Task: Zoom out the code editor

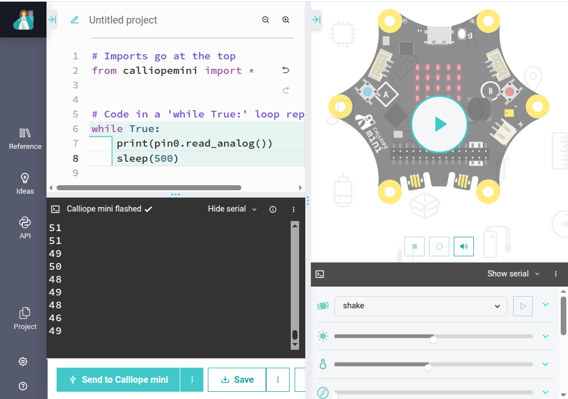Action: point(266,20)
